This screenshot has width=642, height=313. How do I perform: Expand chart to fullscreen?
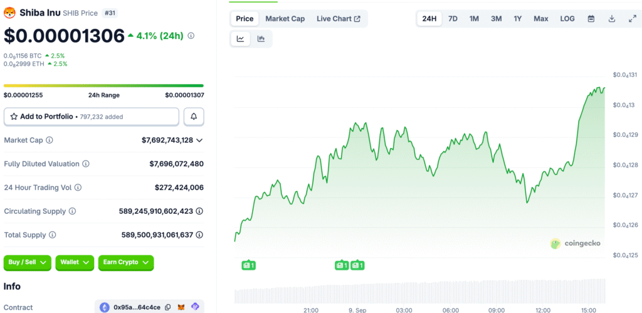point(632,19)
